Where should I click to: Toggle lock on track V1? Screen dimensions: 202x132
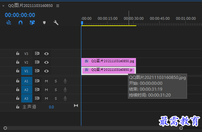18,71
